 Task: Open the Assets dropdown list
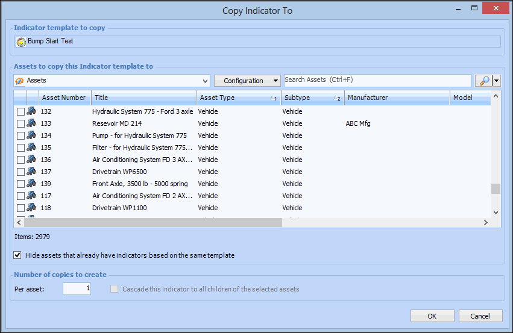tap(206, 81)
